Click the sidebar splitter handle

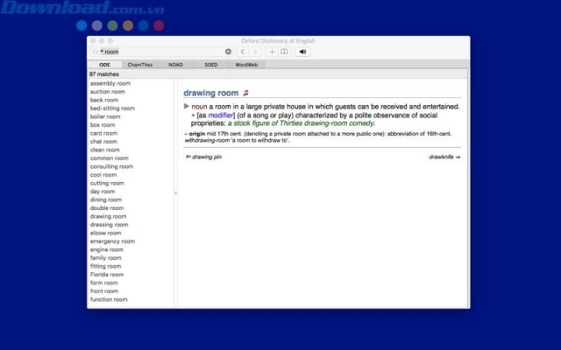pyautogui.click(x=175, y=192)
